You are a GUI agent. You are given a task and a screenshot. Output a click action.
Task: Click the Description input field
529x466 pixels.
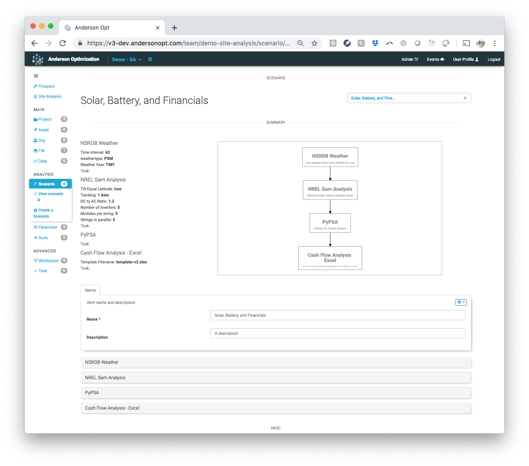pyautogui.click(x=338, y=333)
